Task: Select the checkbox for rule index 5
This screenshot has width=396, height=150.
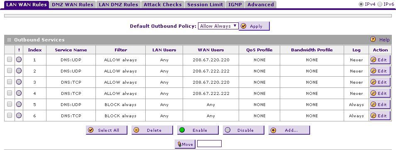Action: pyautogui.click(x=10, y=104)
